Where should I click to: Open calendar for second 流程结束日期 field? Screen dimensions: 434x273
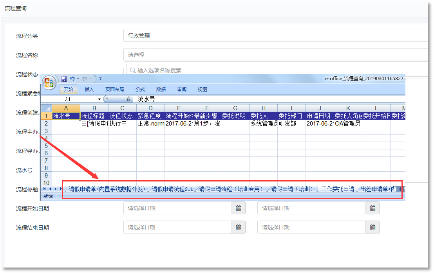[x=373, y=227]
